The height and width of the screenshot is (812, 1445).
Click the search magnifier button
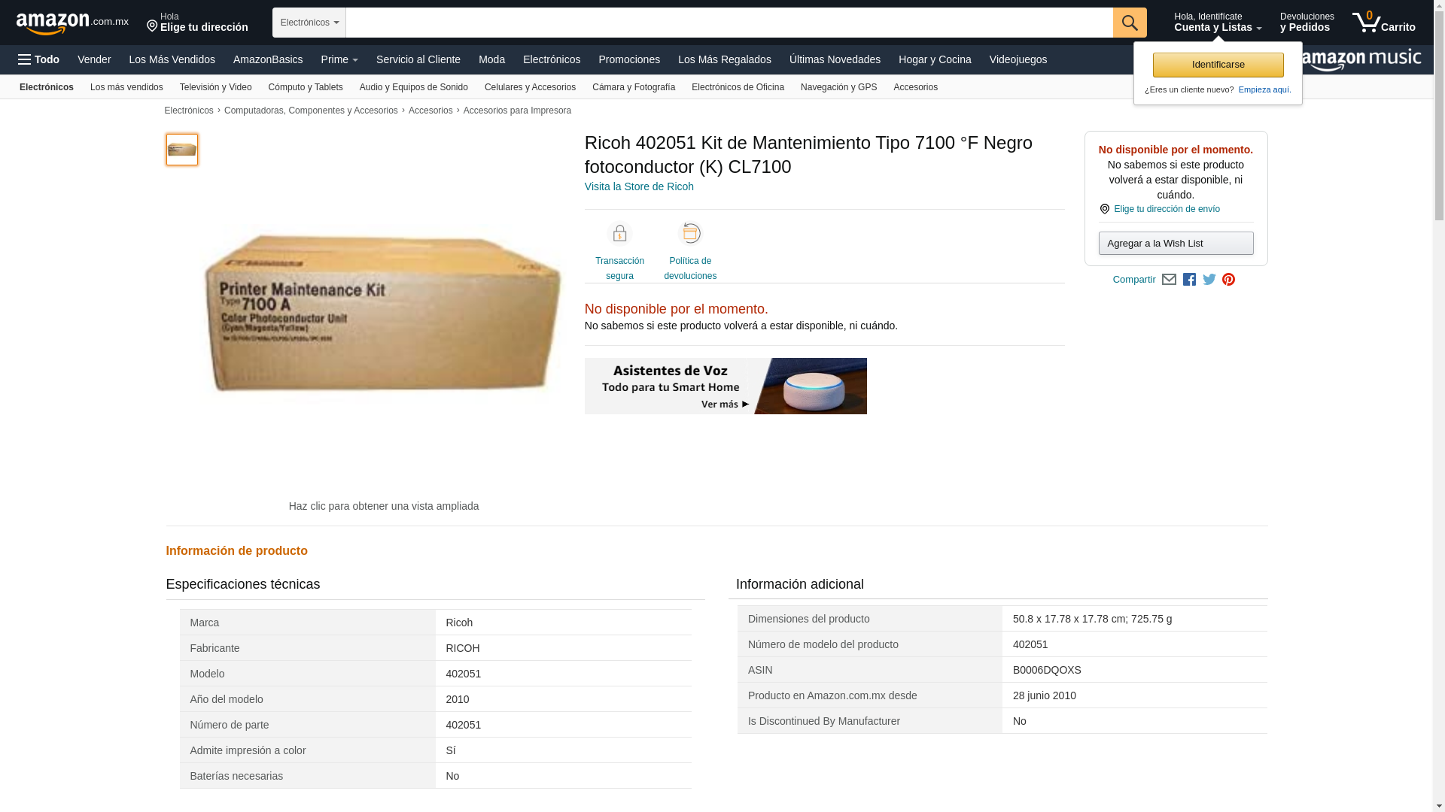tap(1130, 23)
